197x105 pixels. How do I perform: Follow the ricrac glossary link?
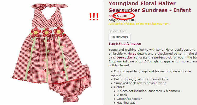132,54
